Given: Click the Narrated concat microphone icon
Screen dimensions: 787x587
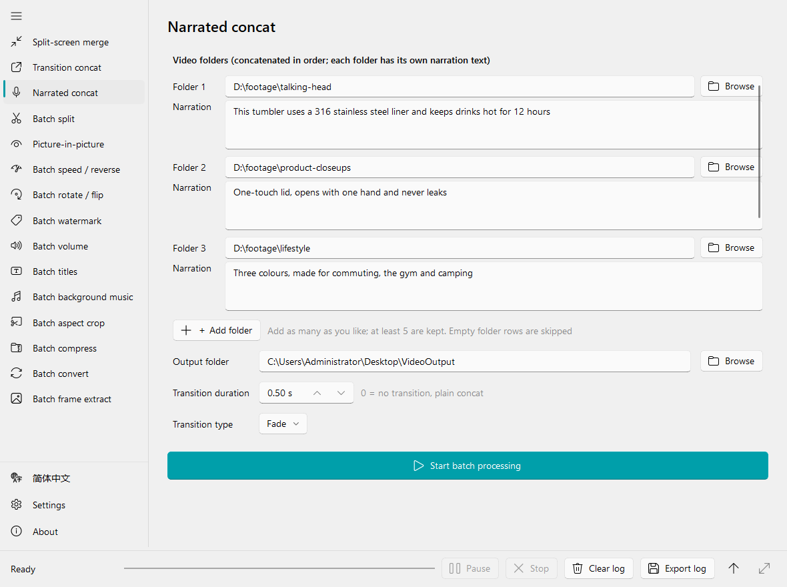Looking at the screenshot, I should (x=16, y=93).
